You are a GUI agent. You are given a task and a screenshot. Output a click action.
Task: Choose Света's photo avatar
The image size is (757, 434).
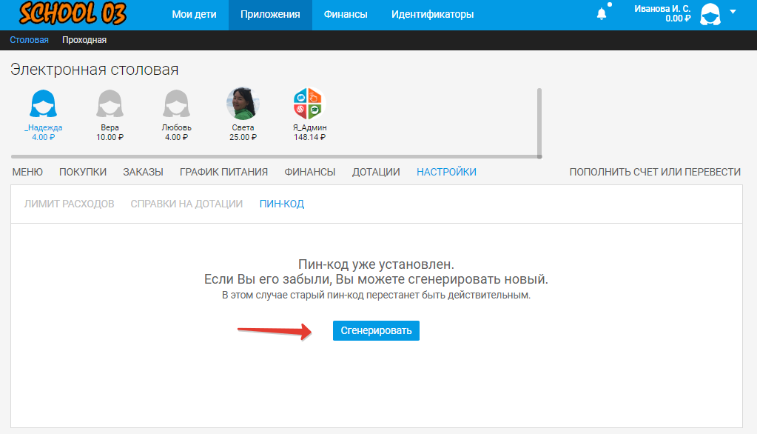(242, 104)
